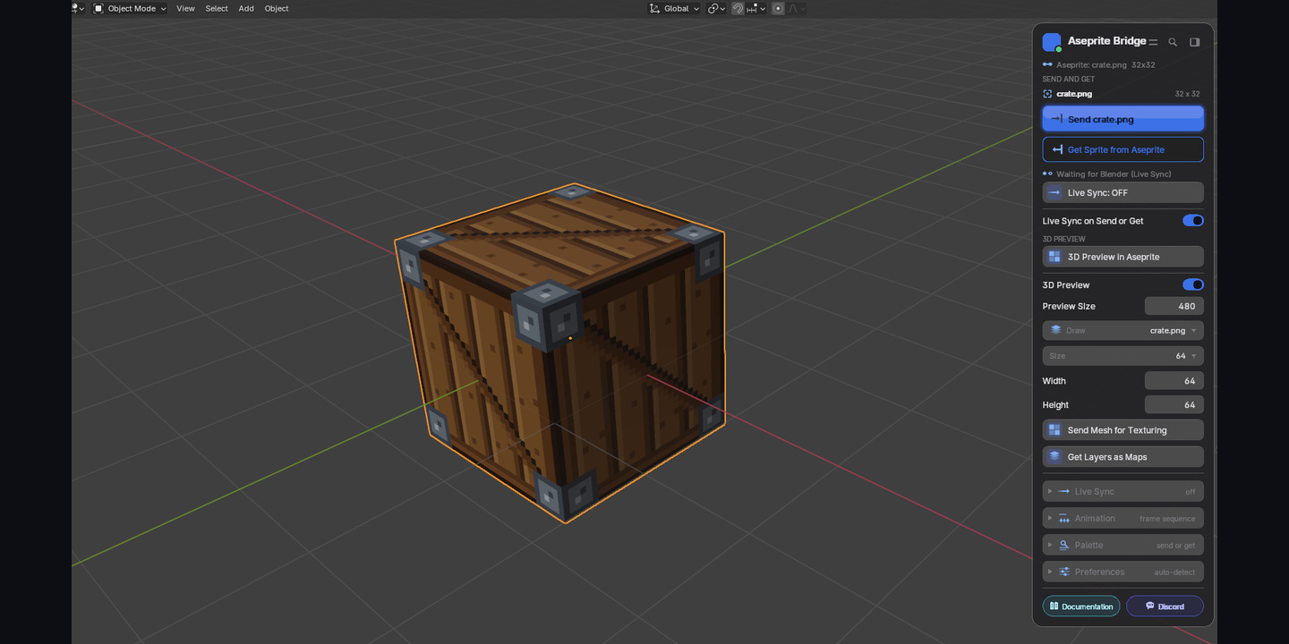Open the Global transform orientation dropdown

[x=675, y=8]
